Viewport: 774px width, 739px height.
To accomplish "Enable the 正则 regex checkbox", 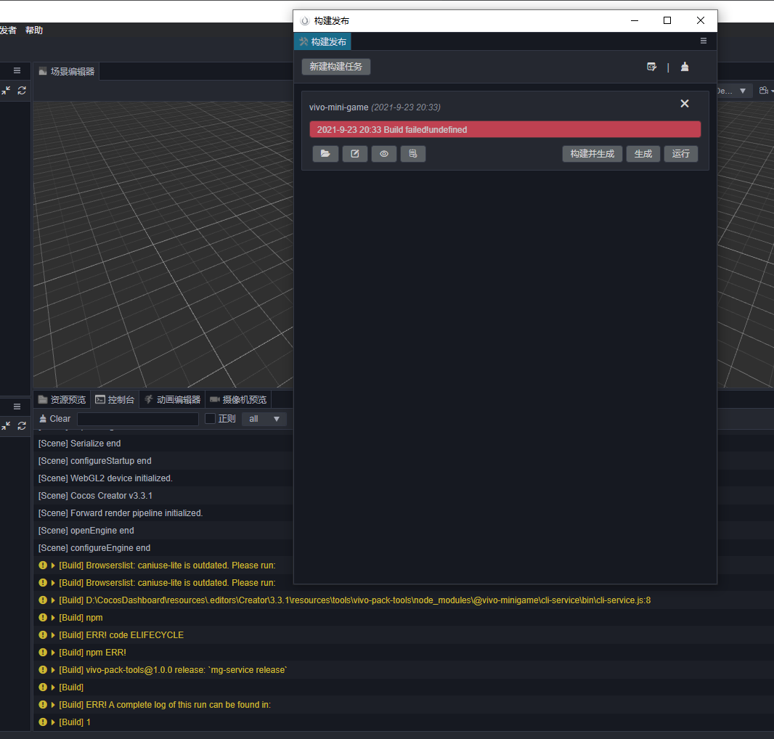I will click(211, 419).
